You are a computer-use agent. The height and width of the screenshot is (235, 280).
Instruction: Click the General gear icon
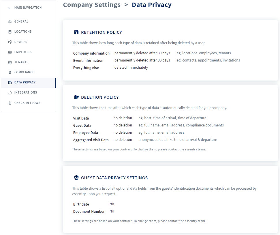coord(10,22)
